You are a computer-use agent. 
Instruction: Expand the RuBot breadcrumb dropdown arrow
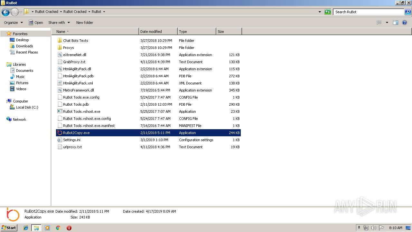(104, 12)
